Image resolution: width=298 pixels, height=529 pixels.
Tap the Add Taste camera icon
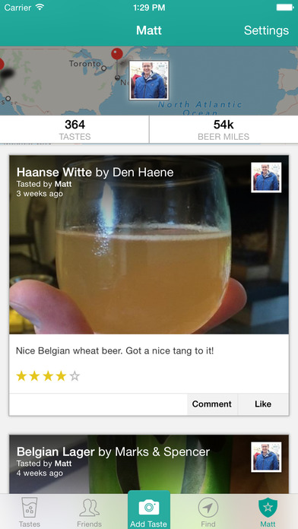(149, 508)
